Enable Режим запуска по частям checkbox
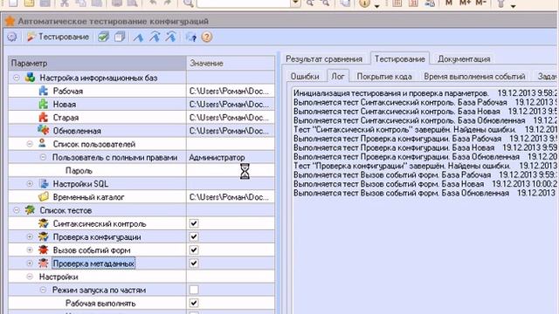559x314 pixels. coord(194,290)
